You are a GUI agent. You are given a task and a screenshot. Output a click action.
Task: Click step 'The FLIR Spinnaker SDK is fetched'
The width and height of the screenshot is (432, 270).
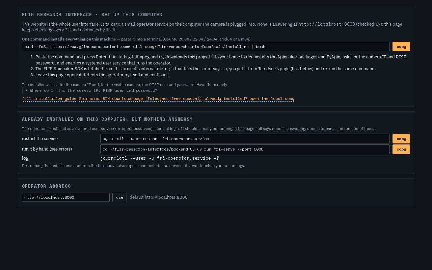pos(206,69)
